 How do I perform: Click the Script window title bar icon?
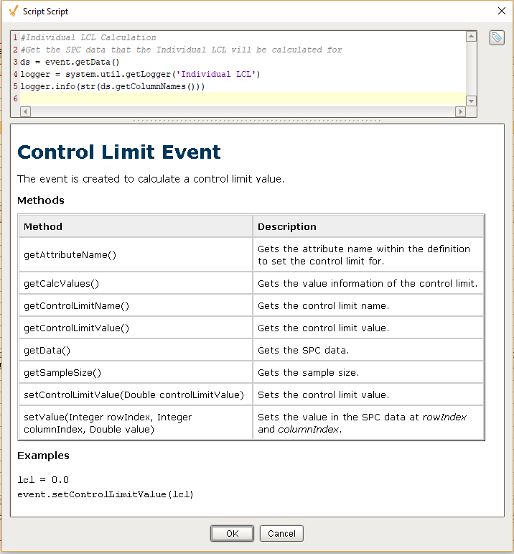point(12,11)
